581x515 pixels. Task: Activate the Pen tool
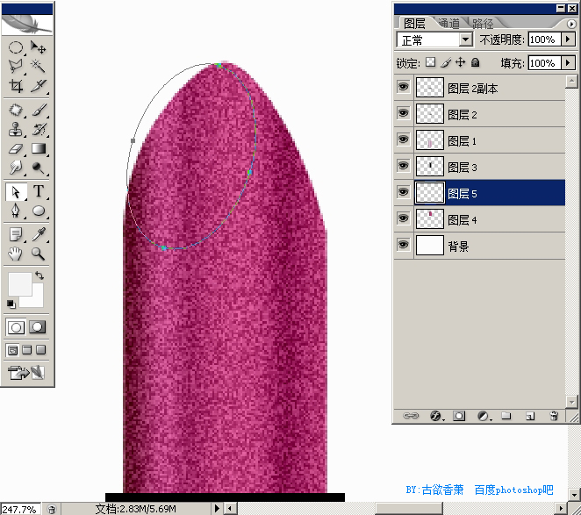click(16, 211)
